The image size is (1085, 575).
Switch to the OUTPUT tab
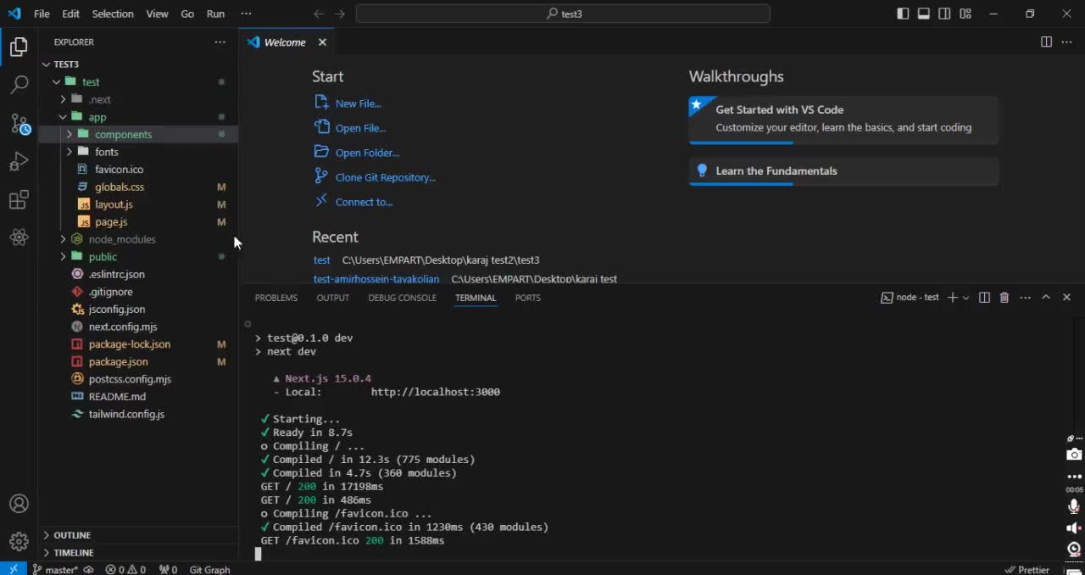click(x=332, y=298)
